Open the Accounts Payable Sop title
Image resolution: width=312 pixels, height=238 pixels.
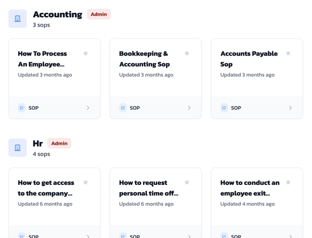point(249,59)
